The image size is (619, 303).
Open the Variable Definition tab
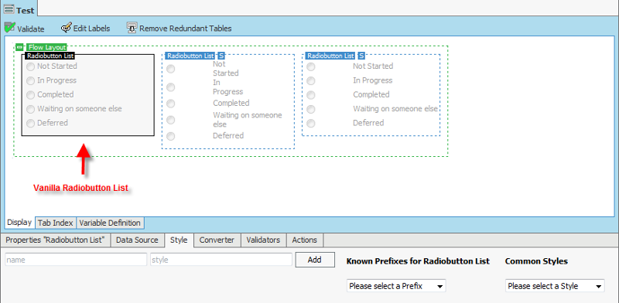pos(110,223)
